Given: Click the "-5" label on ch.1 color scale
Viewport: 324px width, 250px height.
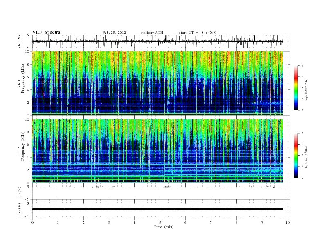Looking at the screenshot, I should tap(302, 88).
